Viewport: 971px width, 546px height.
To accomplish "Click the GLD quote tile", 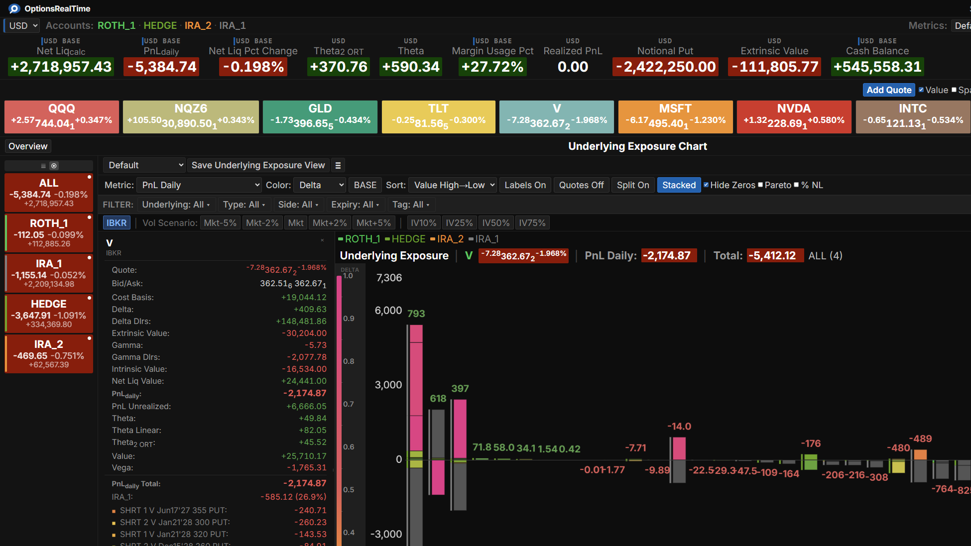I will [320, 117].
